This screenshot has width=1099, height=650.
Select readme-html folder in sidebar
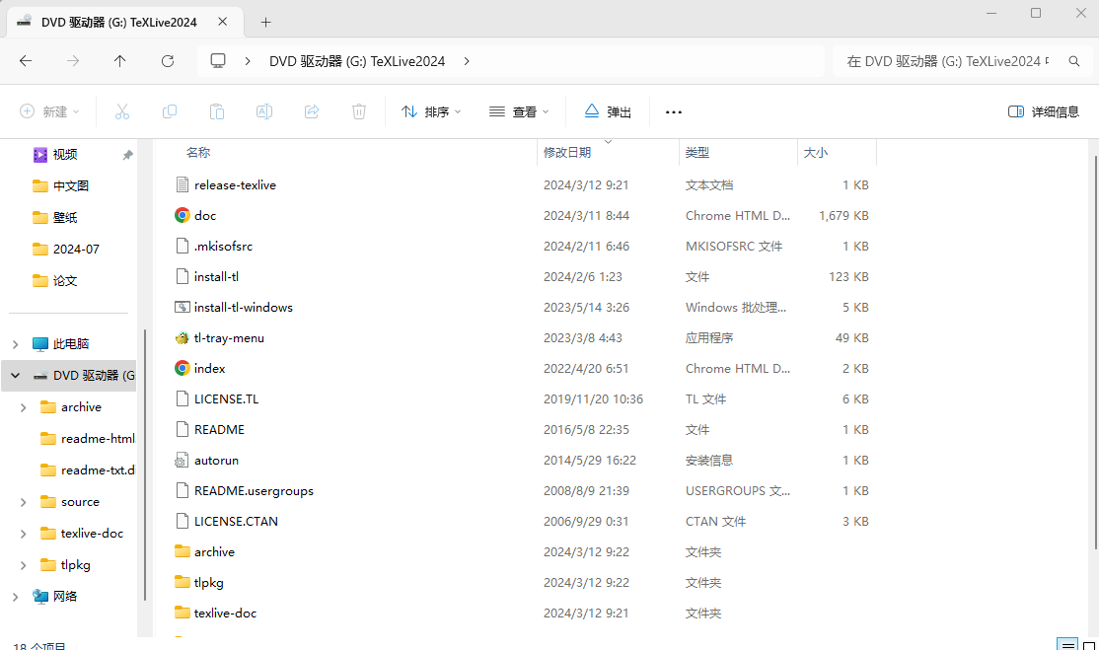[89, 439]
